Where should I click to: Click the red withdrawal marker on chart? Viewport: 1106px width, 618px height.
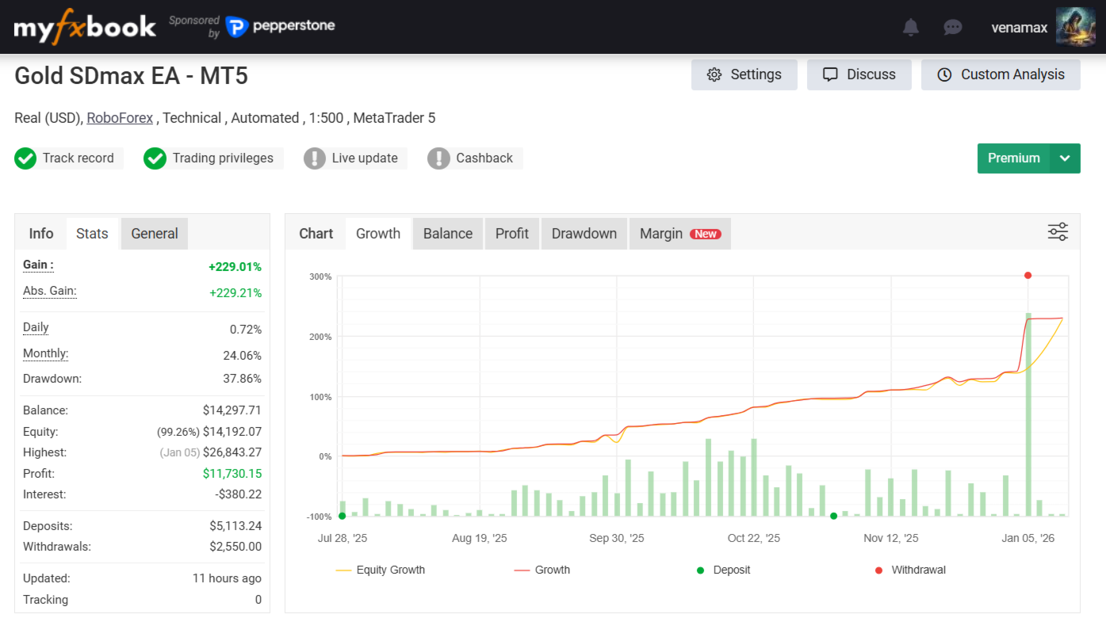tap(1028, 276)
